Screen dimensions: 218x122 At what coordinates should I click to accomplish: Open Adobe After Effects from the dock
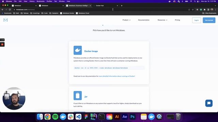tap(125, 117)
